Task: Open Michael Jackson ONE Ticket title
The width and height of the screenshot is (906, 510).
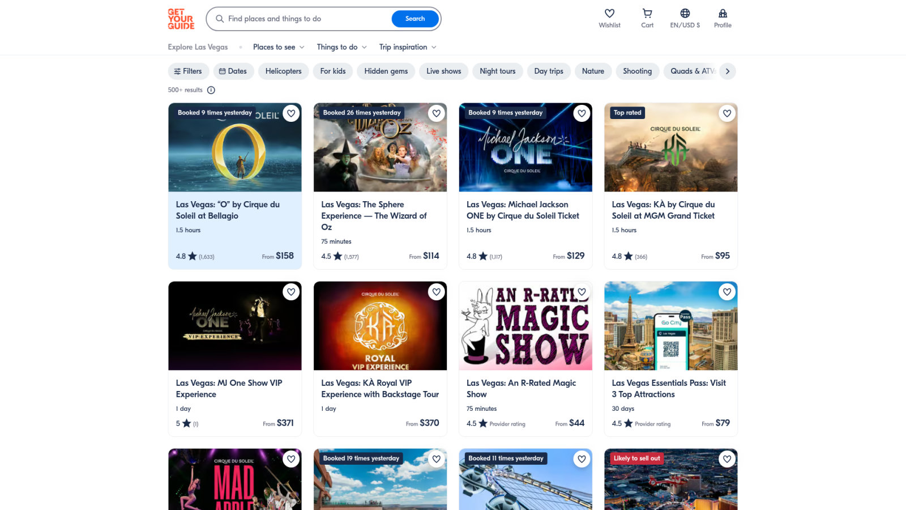Action: tap(523, 210)
